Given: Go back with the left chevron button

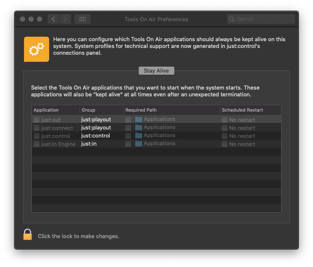Looking at the screenshot, I should click(x=53, y=19).
